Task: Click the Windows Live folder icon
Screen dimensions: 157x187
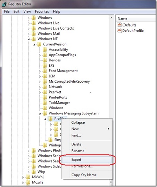Action: pos(34,23)
